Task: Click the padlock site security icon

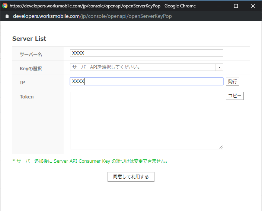Action: click(6, 16)
